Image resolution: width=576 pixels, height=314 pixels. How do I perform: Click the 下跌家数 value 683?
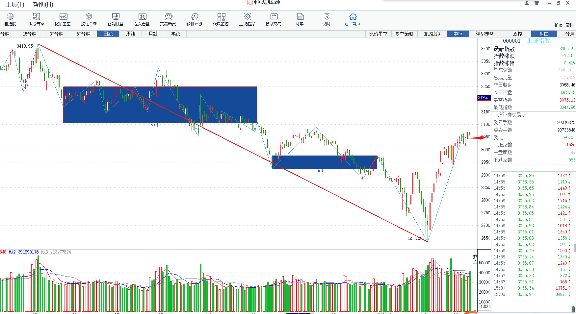click(x=572, y=160)
